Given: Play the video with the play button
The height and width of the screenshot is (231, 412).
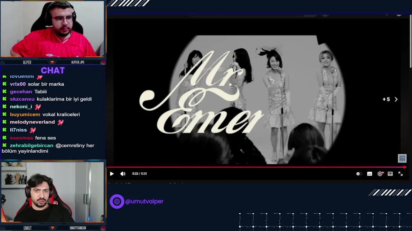Looking at the screenshot, I should (112, 174).
